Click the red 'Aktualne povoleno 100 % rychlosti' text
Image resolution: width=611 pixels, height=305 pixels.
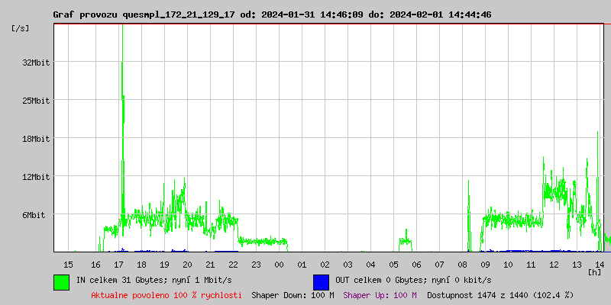[x=166, y=295]
